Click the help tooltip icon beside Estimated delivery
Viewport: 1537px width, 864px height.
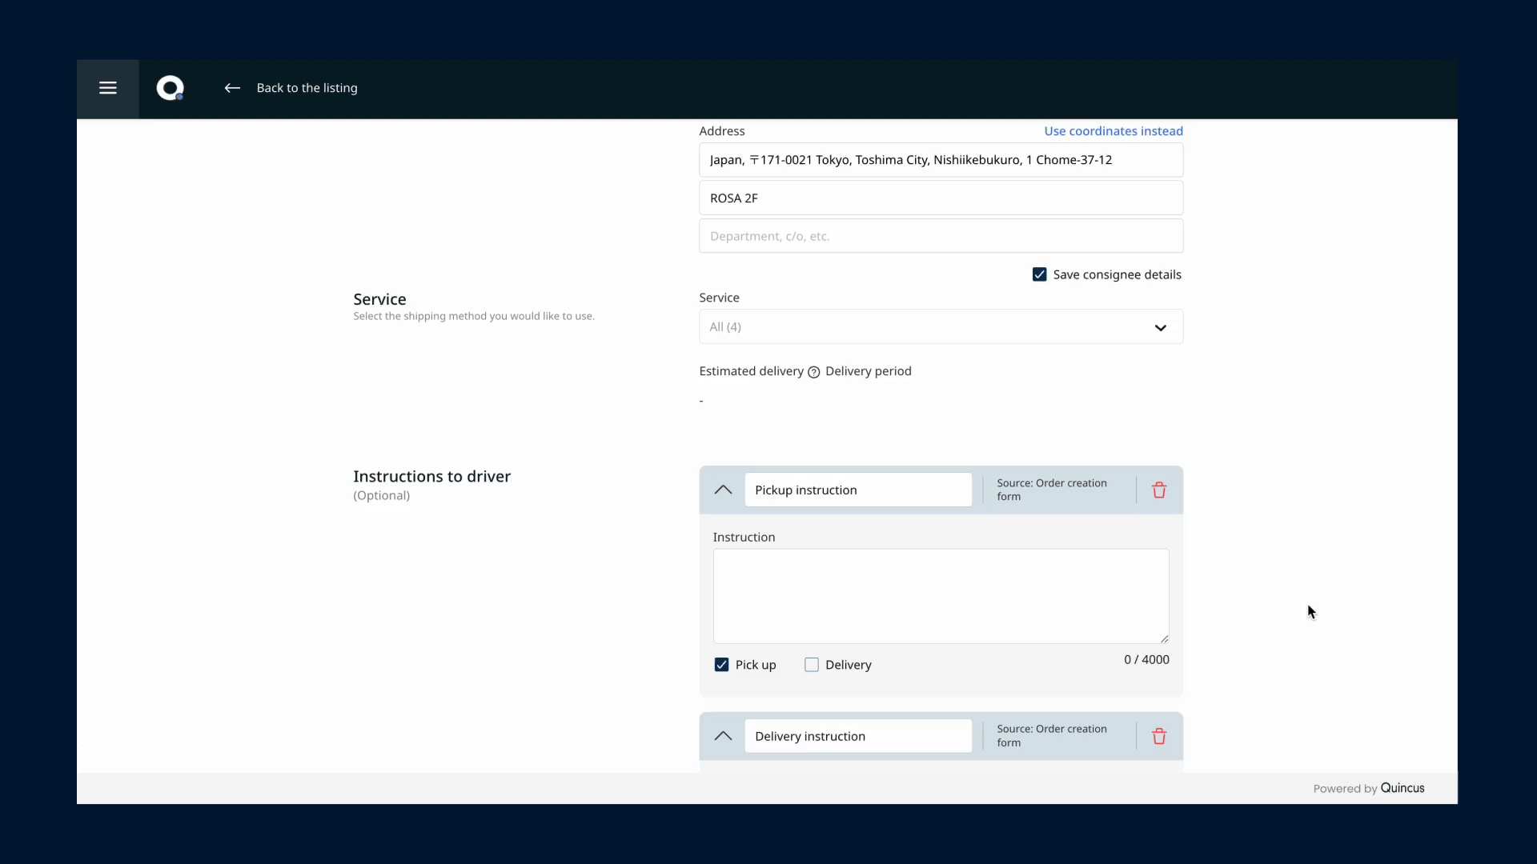[814, 371]
